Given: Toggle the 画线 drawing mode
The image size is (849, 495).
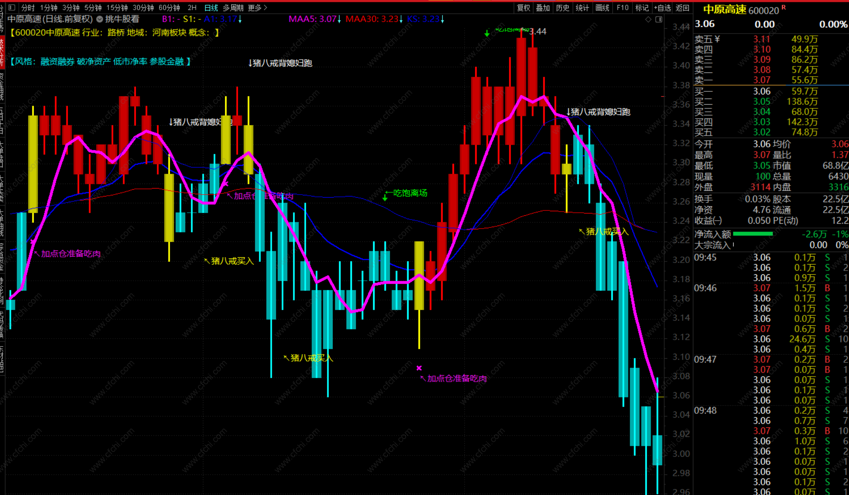Looking at the screenshot, I should [602, 8].
